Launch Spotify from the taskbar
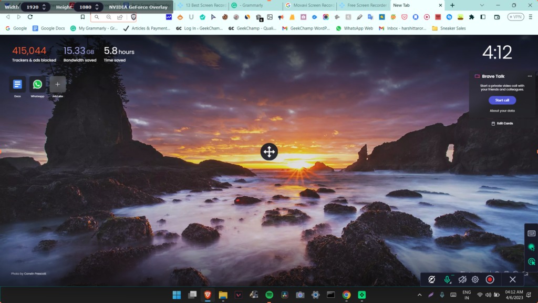538x303 pixels. pyautogui.click(x=269, y=295)
